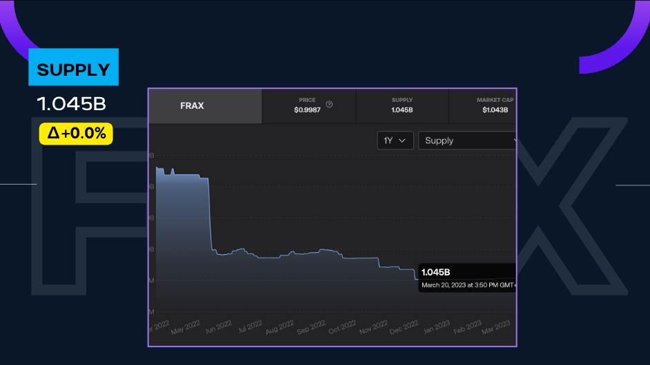Select the Jan 2023 axis label
The image size is (650, 365).
[436, 328]
